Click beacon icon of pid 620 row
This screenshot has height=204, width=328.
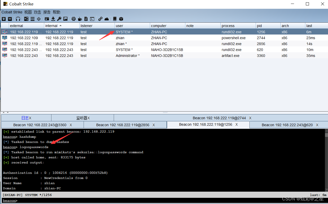[5, 50]
